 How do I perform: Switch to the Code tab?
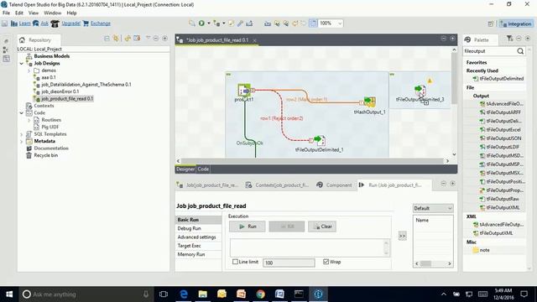(203, 169)
